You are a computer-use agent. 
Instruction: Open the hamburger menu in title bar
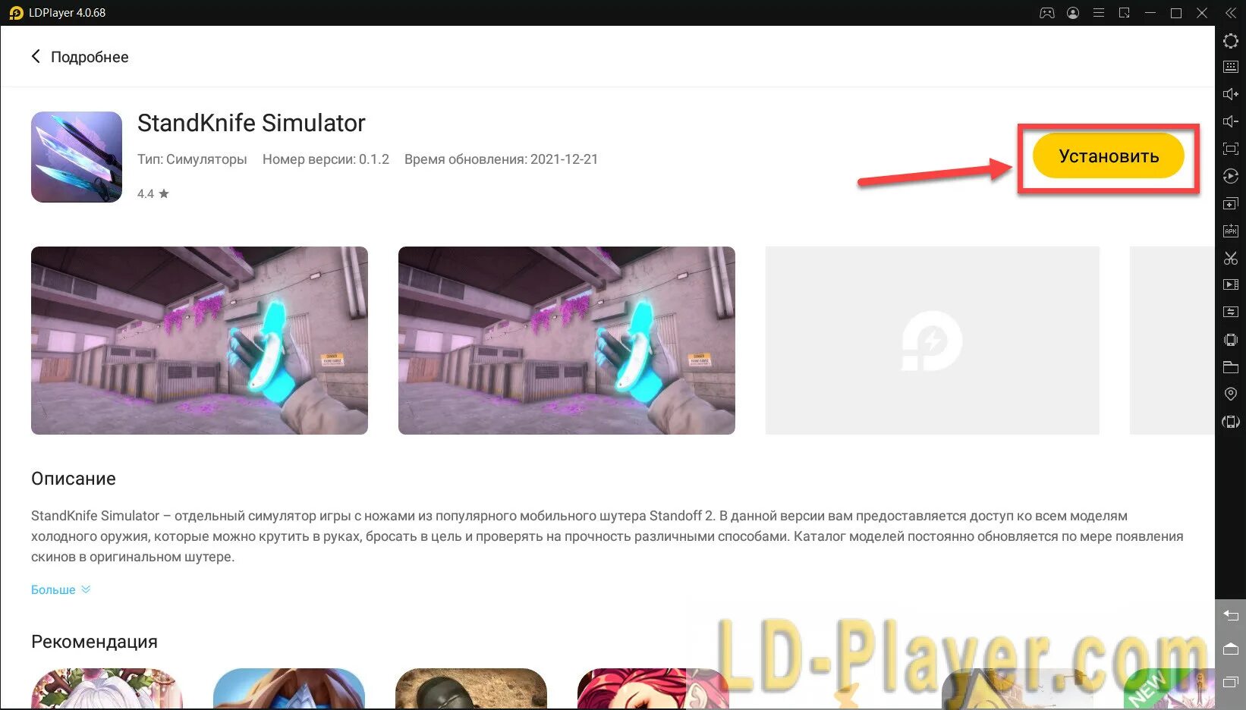1098,13
